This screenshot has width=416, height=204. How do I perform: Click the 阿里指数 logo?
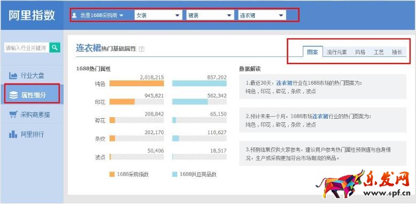coord(32,15)
